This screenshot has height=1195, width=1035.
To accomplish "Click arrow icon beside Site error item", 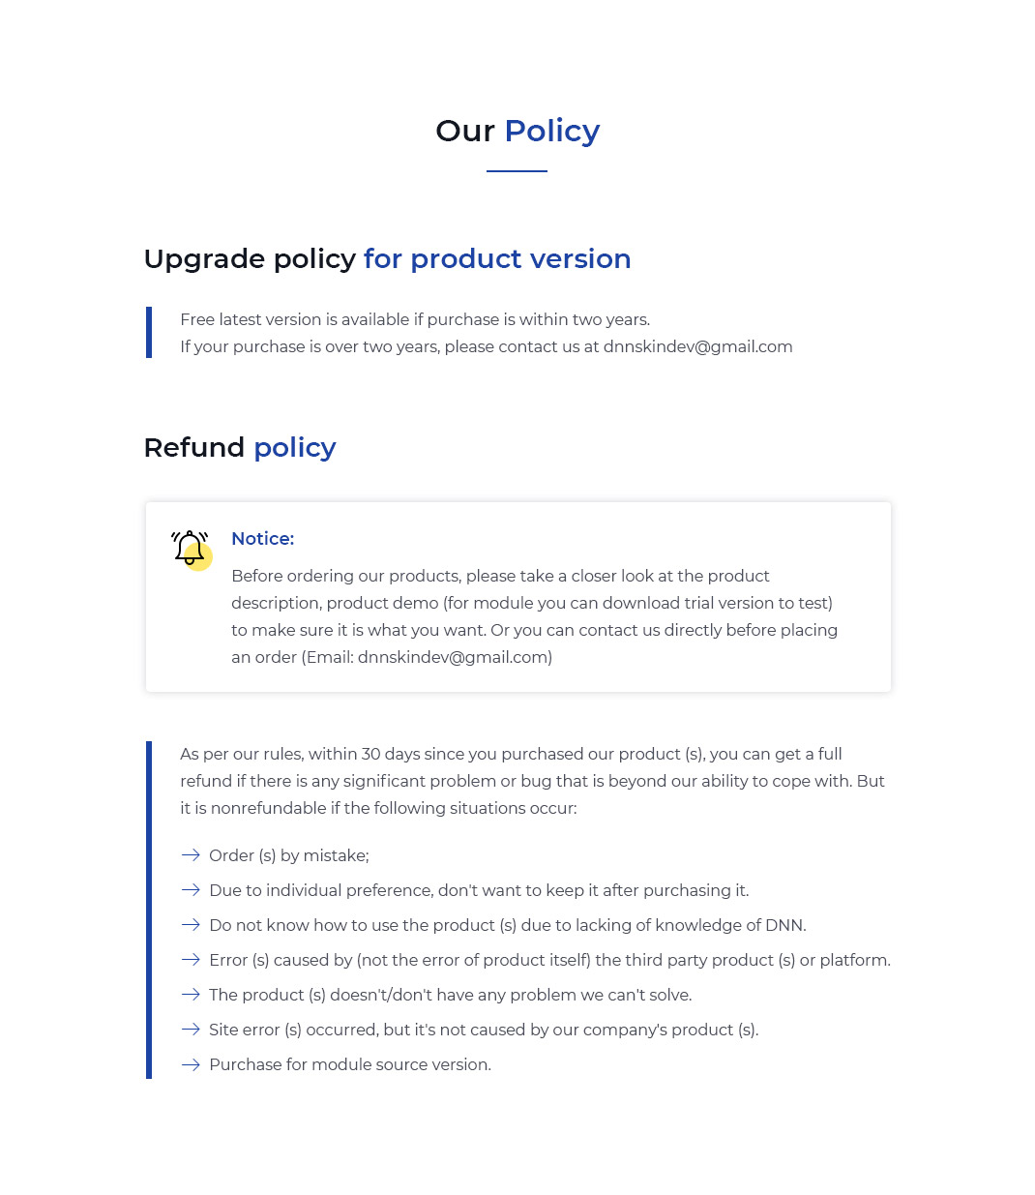I will pos(191,1030).
